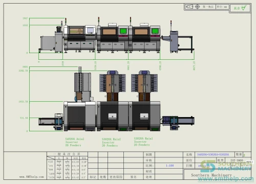Screen dimensions: 256x184
Task: Select the '审核' review label
Action: click(148, 160)
